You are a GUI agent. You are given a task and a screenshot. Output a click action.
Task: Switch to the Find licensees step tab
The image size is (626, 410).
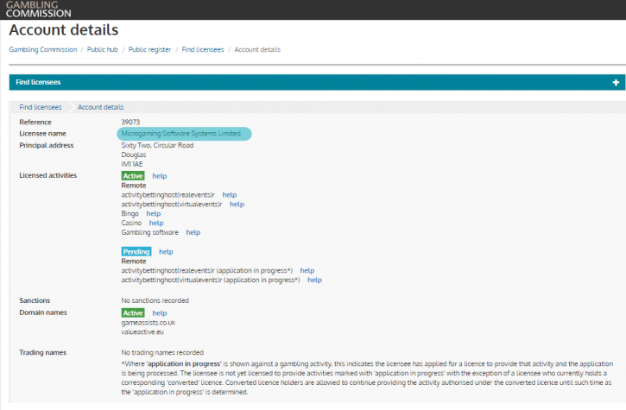click(41, 107)
